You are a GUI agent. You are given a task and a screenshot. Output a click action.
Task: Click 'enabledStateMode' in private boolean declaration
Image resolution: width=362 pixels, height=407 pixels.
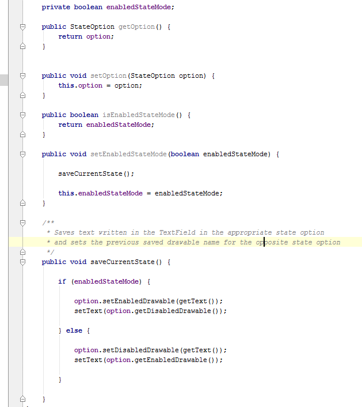pyautogui.click(x=139, y=7)
